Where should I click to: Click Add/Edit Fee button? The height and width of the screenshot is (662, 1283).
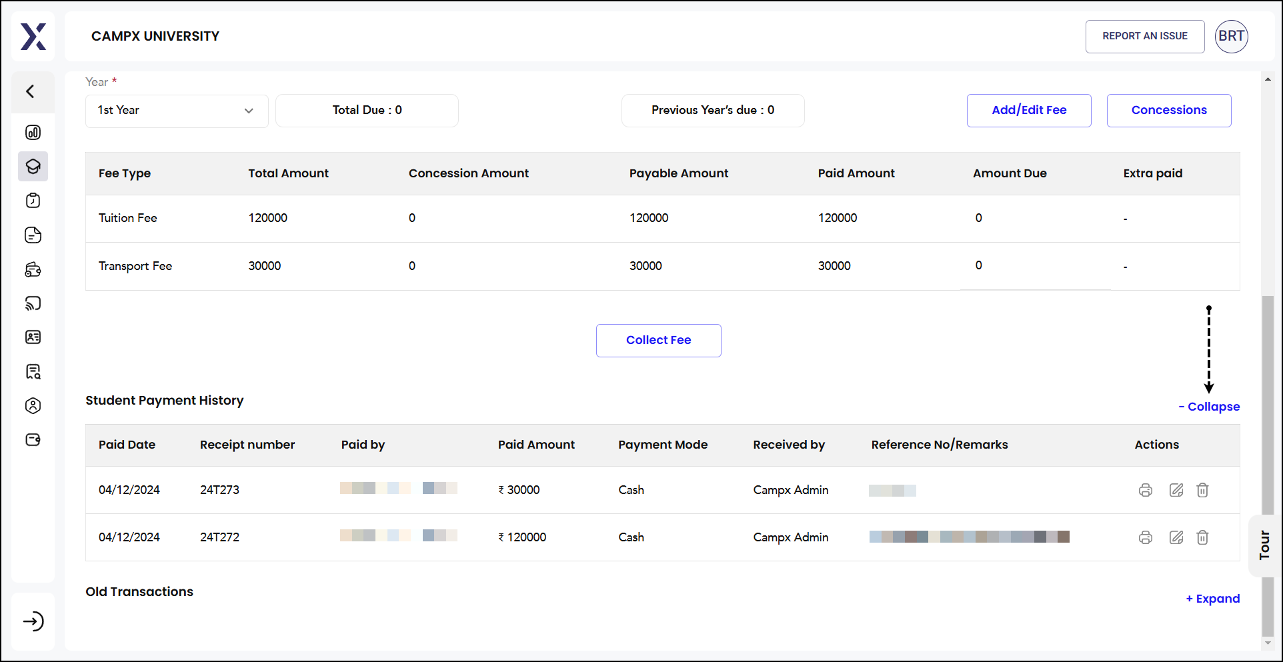pyautogui.click(x=1029, y=111)
